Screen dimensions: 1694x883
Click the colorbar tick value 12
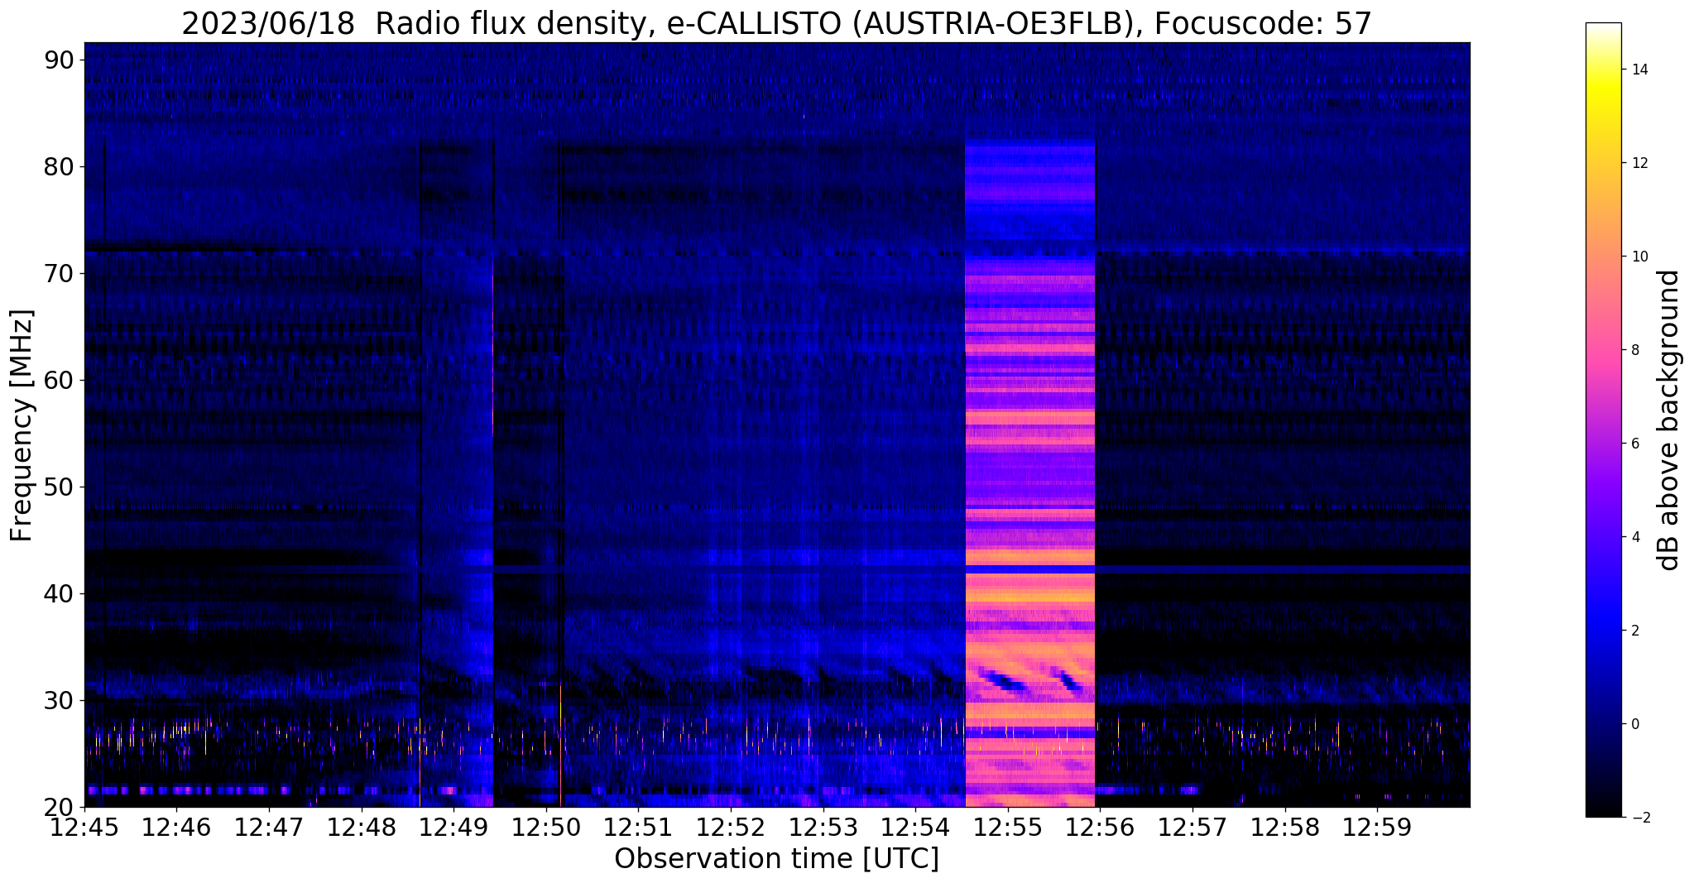[x=1638, y=163]
